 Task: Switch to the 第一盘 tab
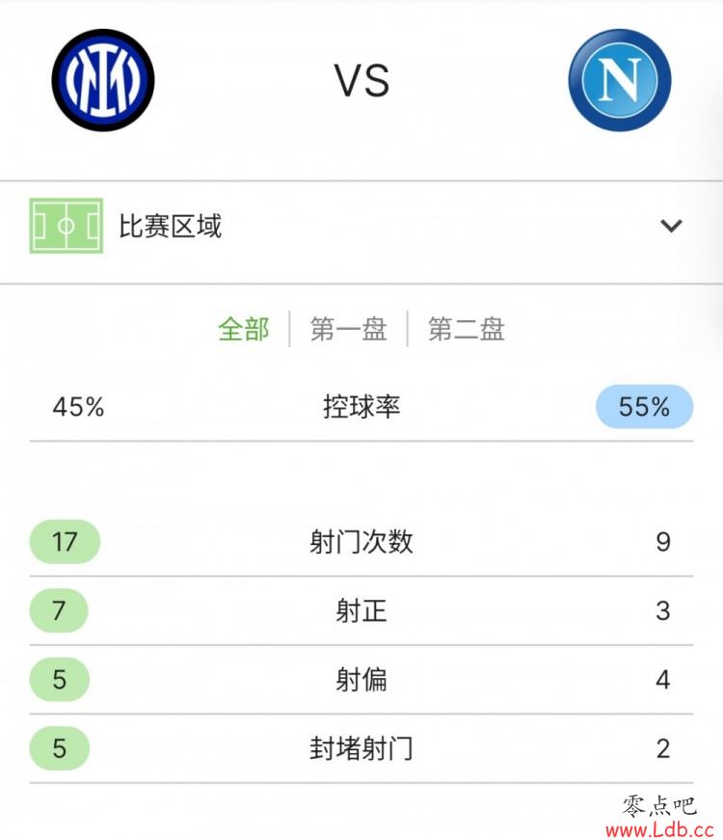click(x=349, y=329)
